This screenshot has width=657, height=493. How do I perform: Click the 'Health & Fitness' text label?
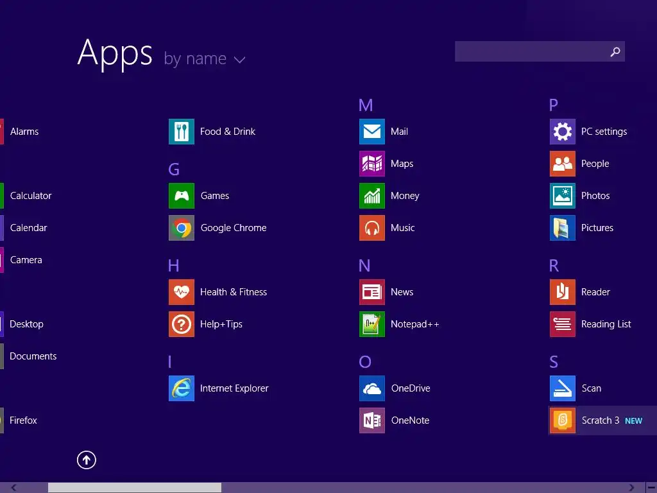pyautogui.click(x=234, y=292)
